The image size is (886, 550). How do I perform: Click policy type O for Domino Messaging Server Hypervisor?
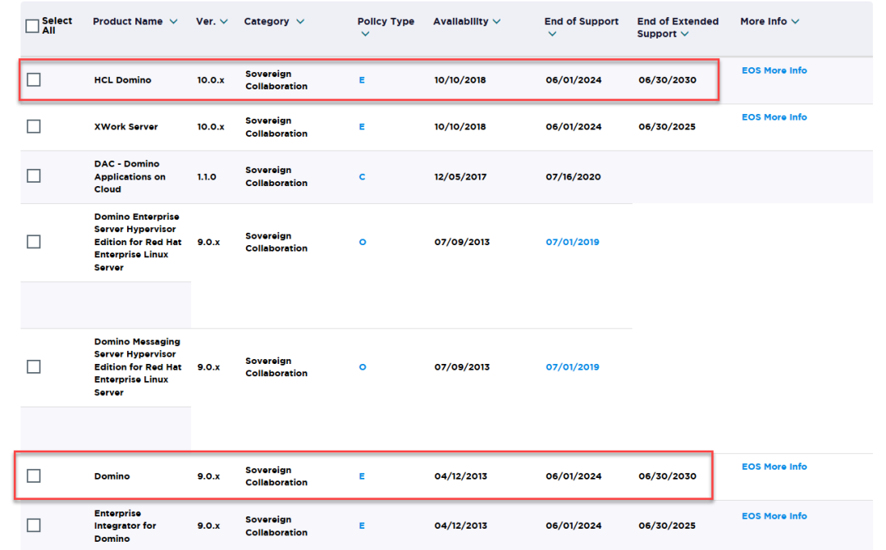363,367
